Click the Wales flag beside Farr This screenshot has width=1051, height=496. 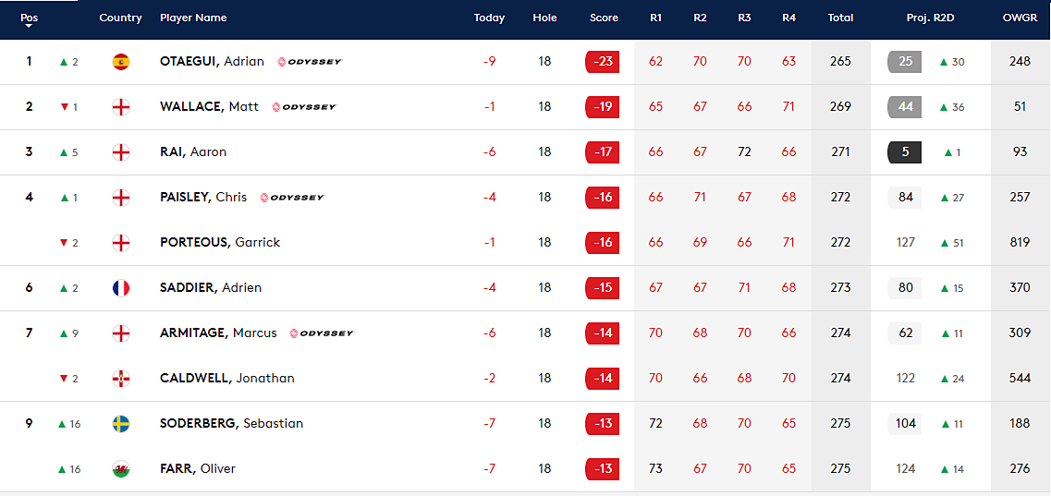click(x=121, y=469)
